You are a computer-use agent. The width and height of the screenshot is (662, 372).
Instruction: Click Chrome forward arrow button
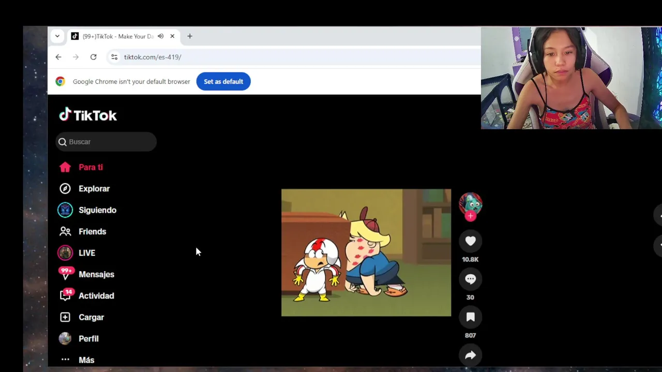76,57
